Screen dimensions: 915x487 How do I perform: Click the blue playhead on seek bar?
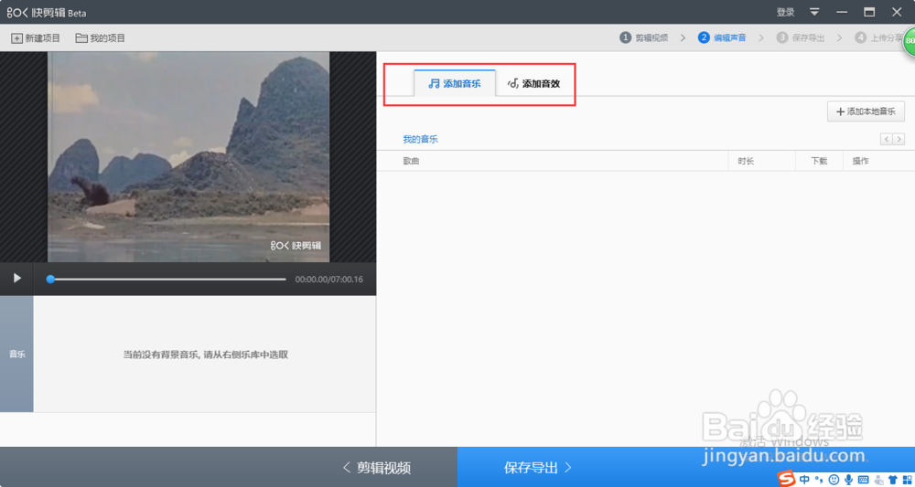pos(50,279)
